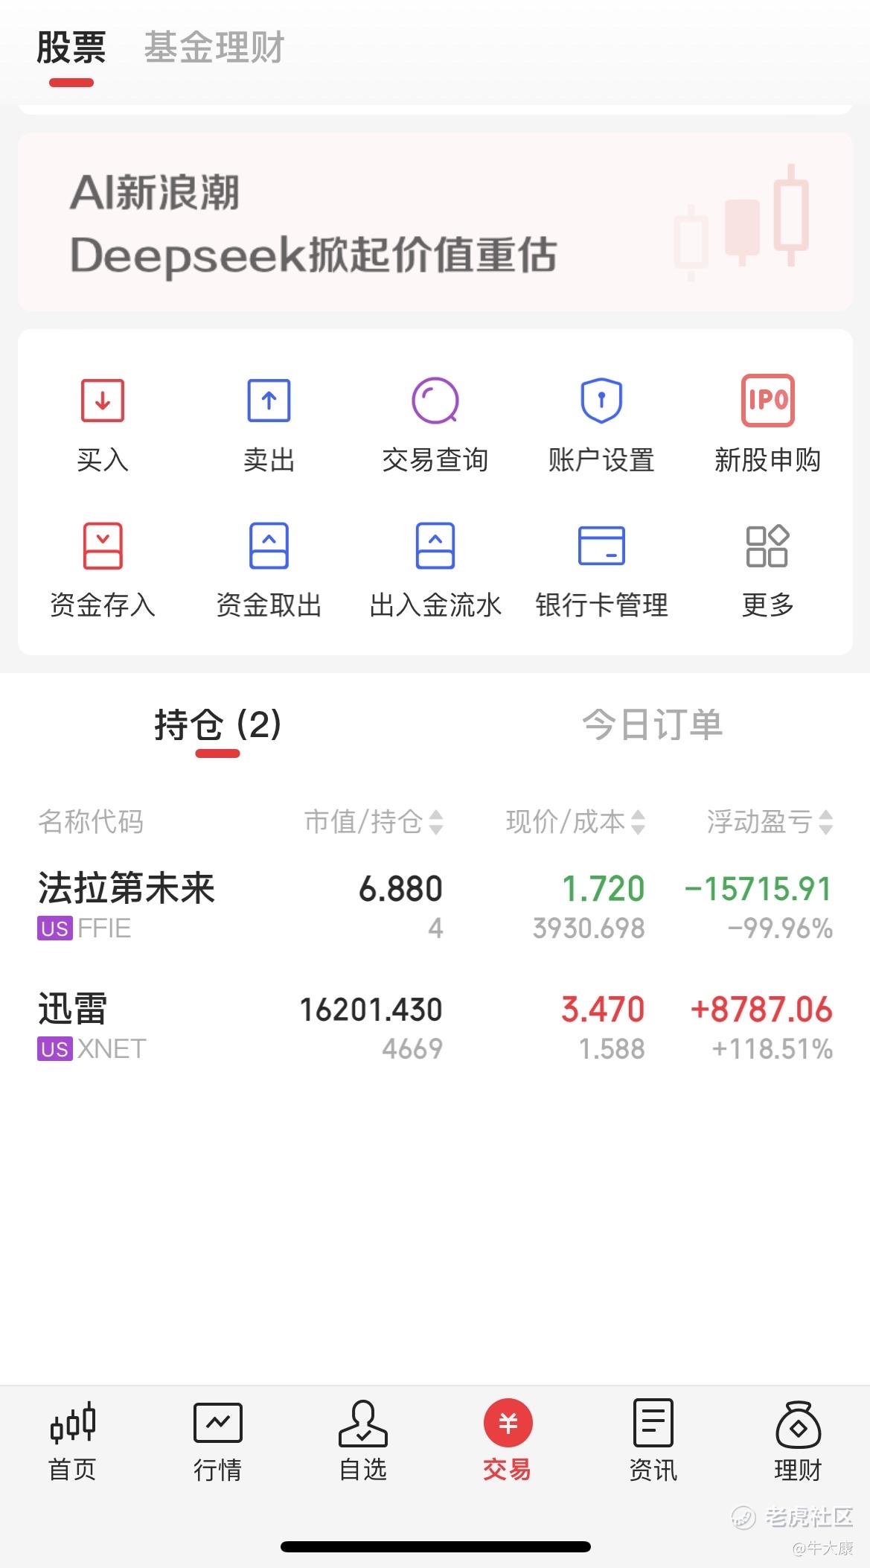Tap the +118.51% profit percentage

pyautogui.click(x=773, y=1049)
